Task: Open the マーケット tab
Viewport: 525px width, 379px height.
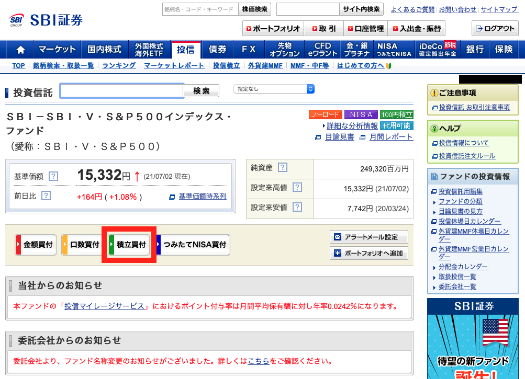Action: point(57,50)
